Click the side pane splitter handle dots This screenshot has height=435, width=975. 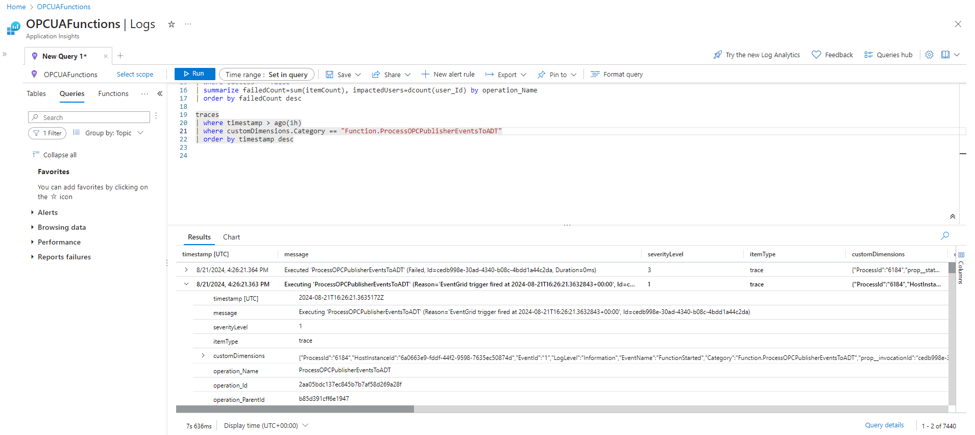pos(167,263)
